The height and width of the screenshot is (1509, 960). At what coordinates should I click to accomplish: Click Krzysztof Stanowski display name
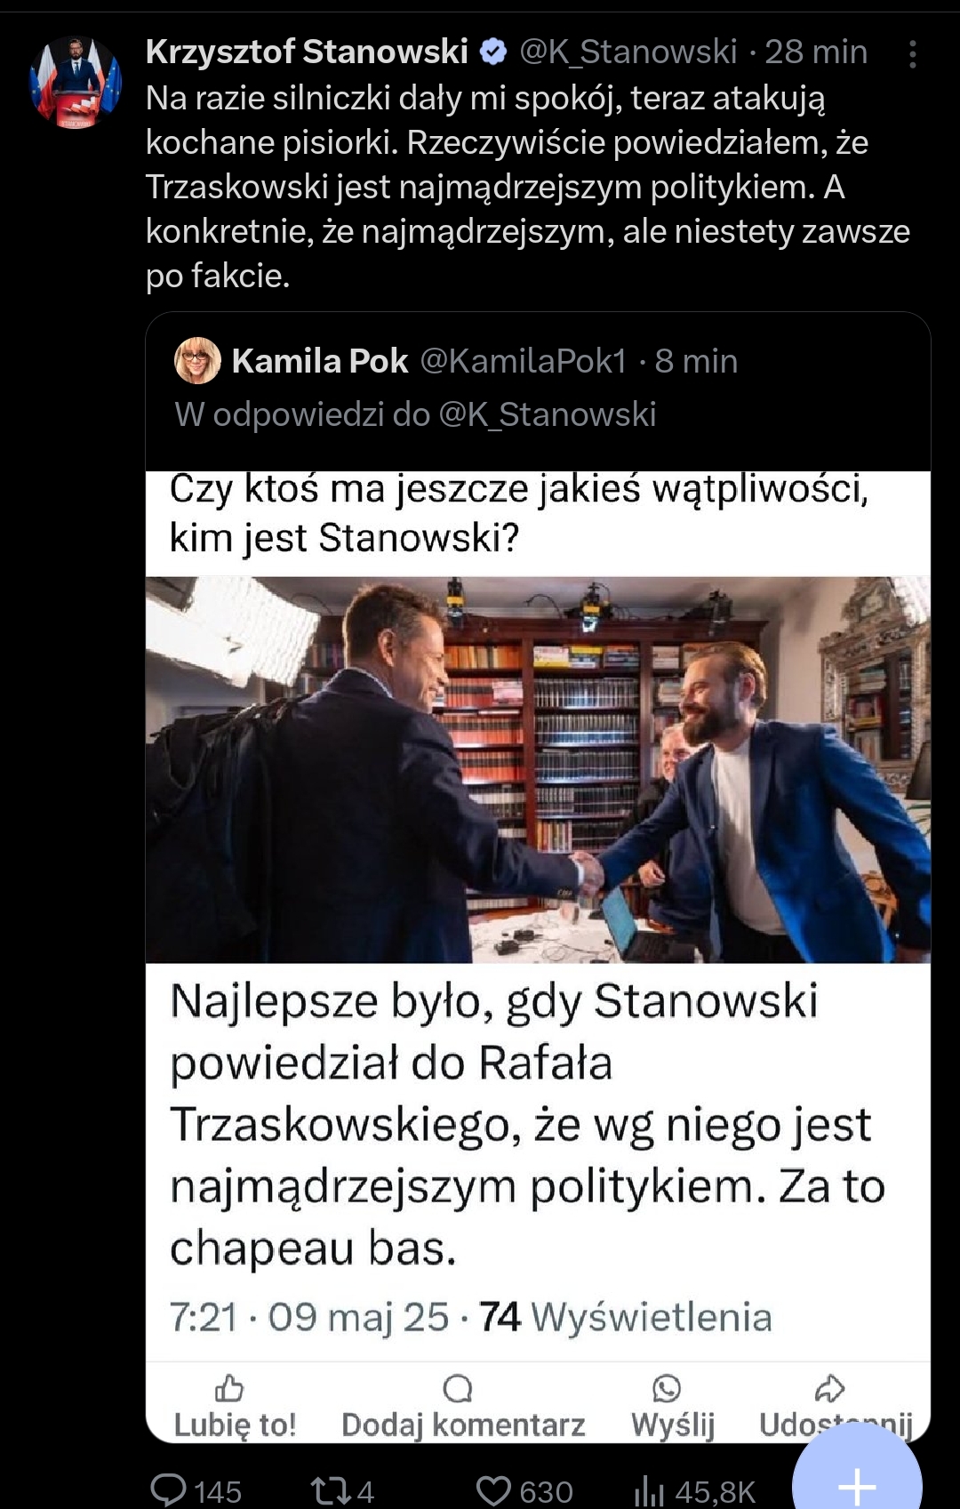[x=307, y=52]
